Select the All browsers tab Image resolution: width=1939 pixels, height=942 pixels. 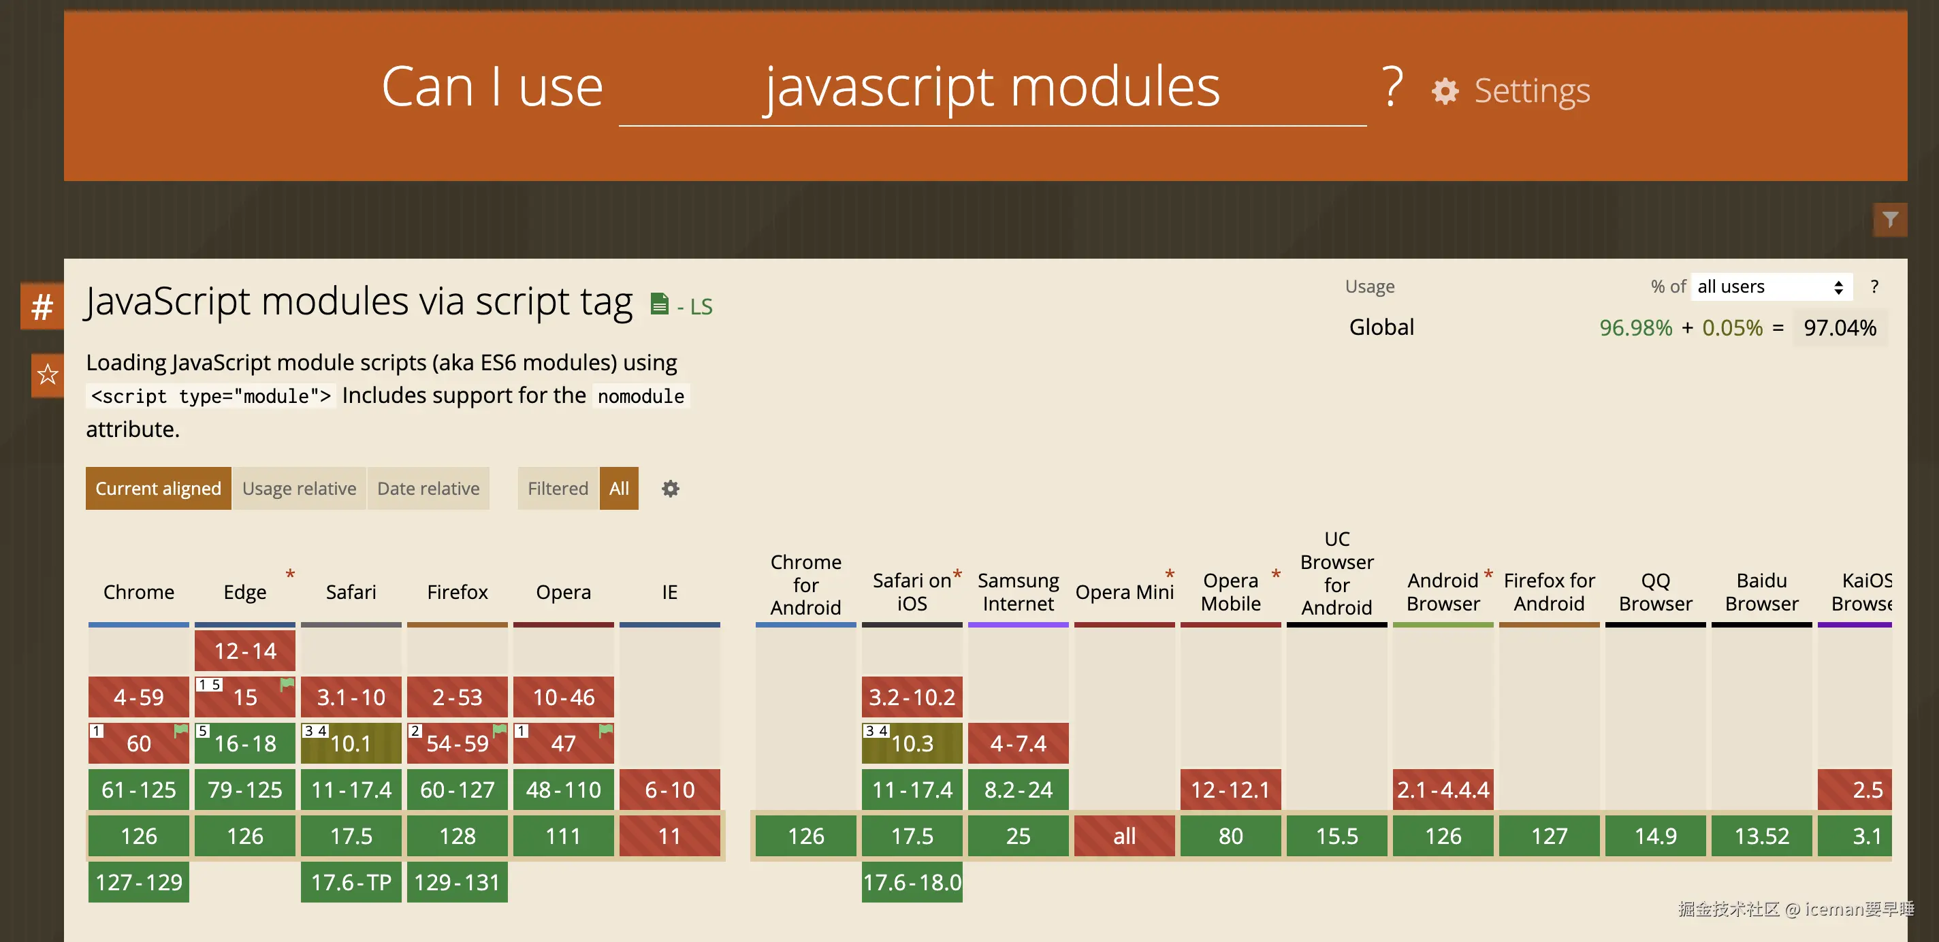pos(619,489)
